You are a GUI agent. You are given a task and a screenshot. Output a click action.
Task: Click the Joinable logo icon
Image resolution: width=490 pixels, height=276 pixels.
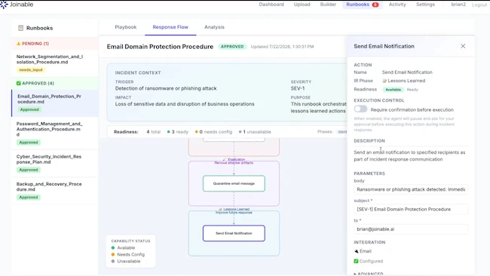4,5
